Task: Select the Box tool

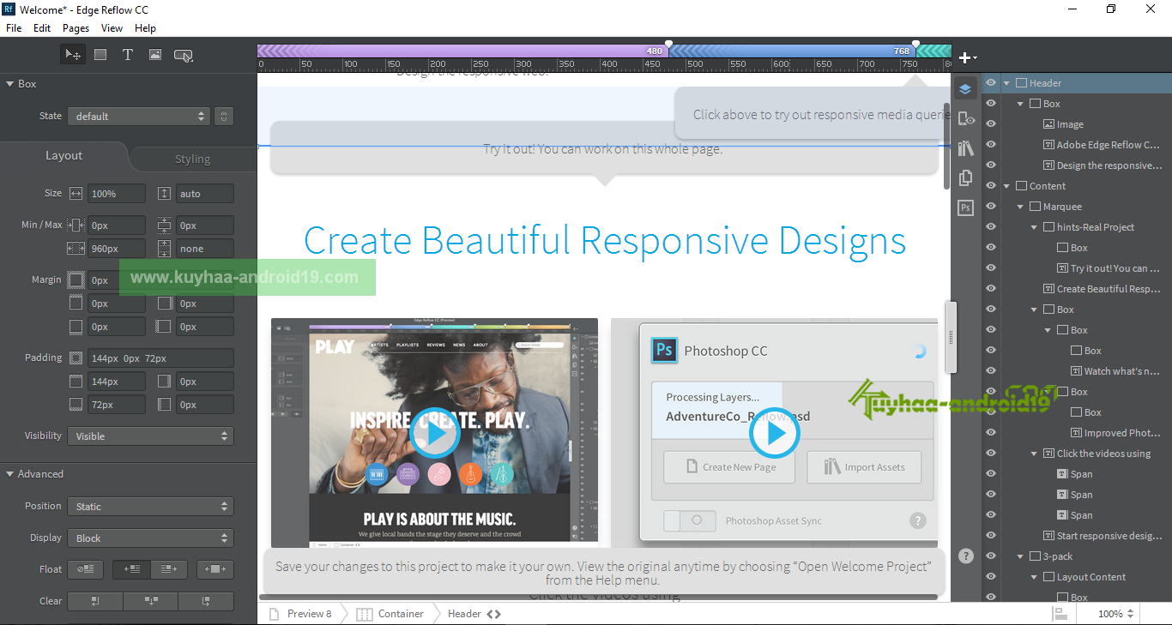Action: coord(100,55)
